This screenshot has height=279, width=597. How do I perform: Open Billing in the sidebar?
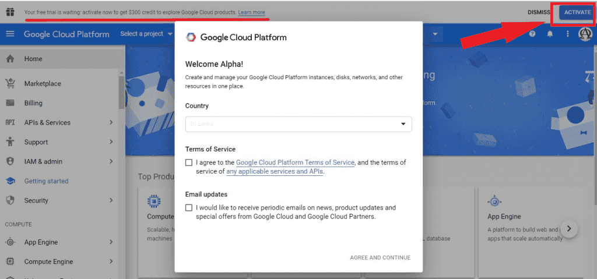click(x=59, y=103)
